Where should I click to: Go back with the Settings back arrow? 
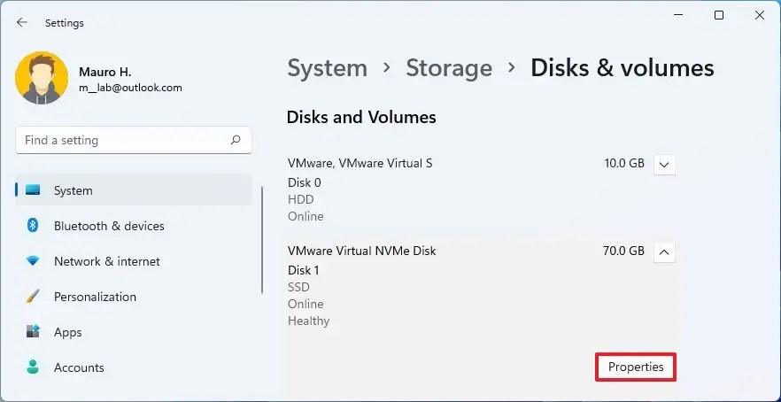[22, 23]
